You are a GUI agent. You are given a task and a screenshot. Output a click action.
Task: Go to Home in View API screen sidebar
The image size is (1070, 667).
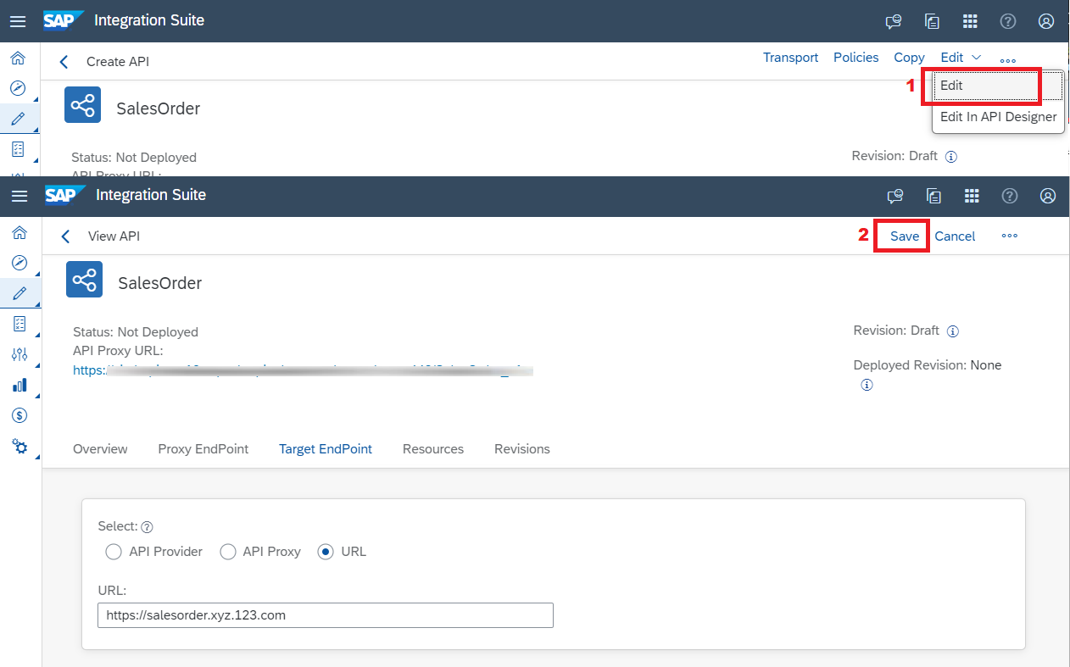click(20, 232)
